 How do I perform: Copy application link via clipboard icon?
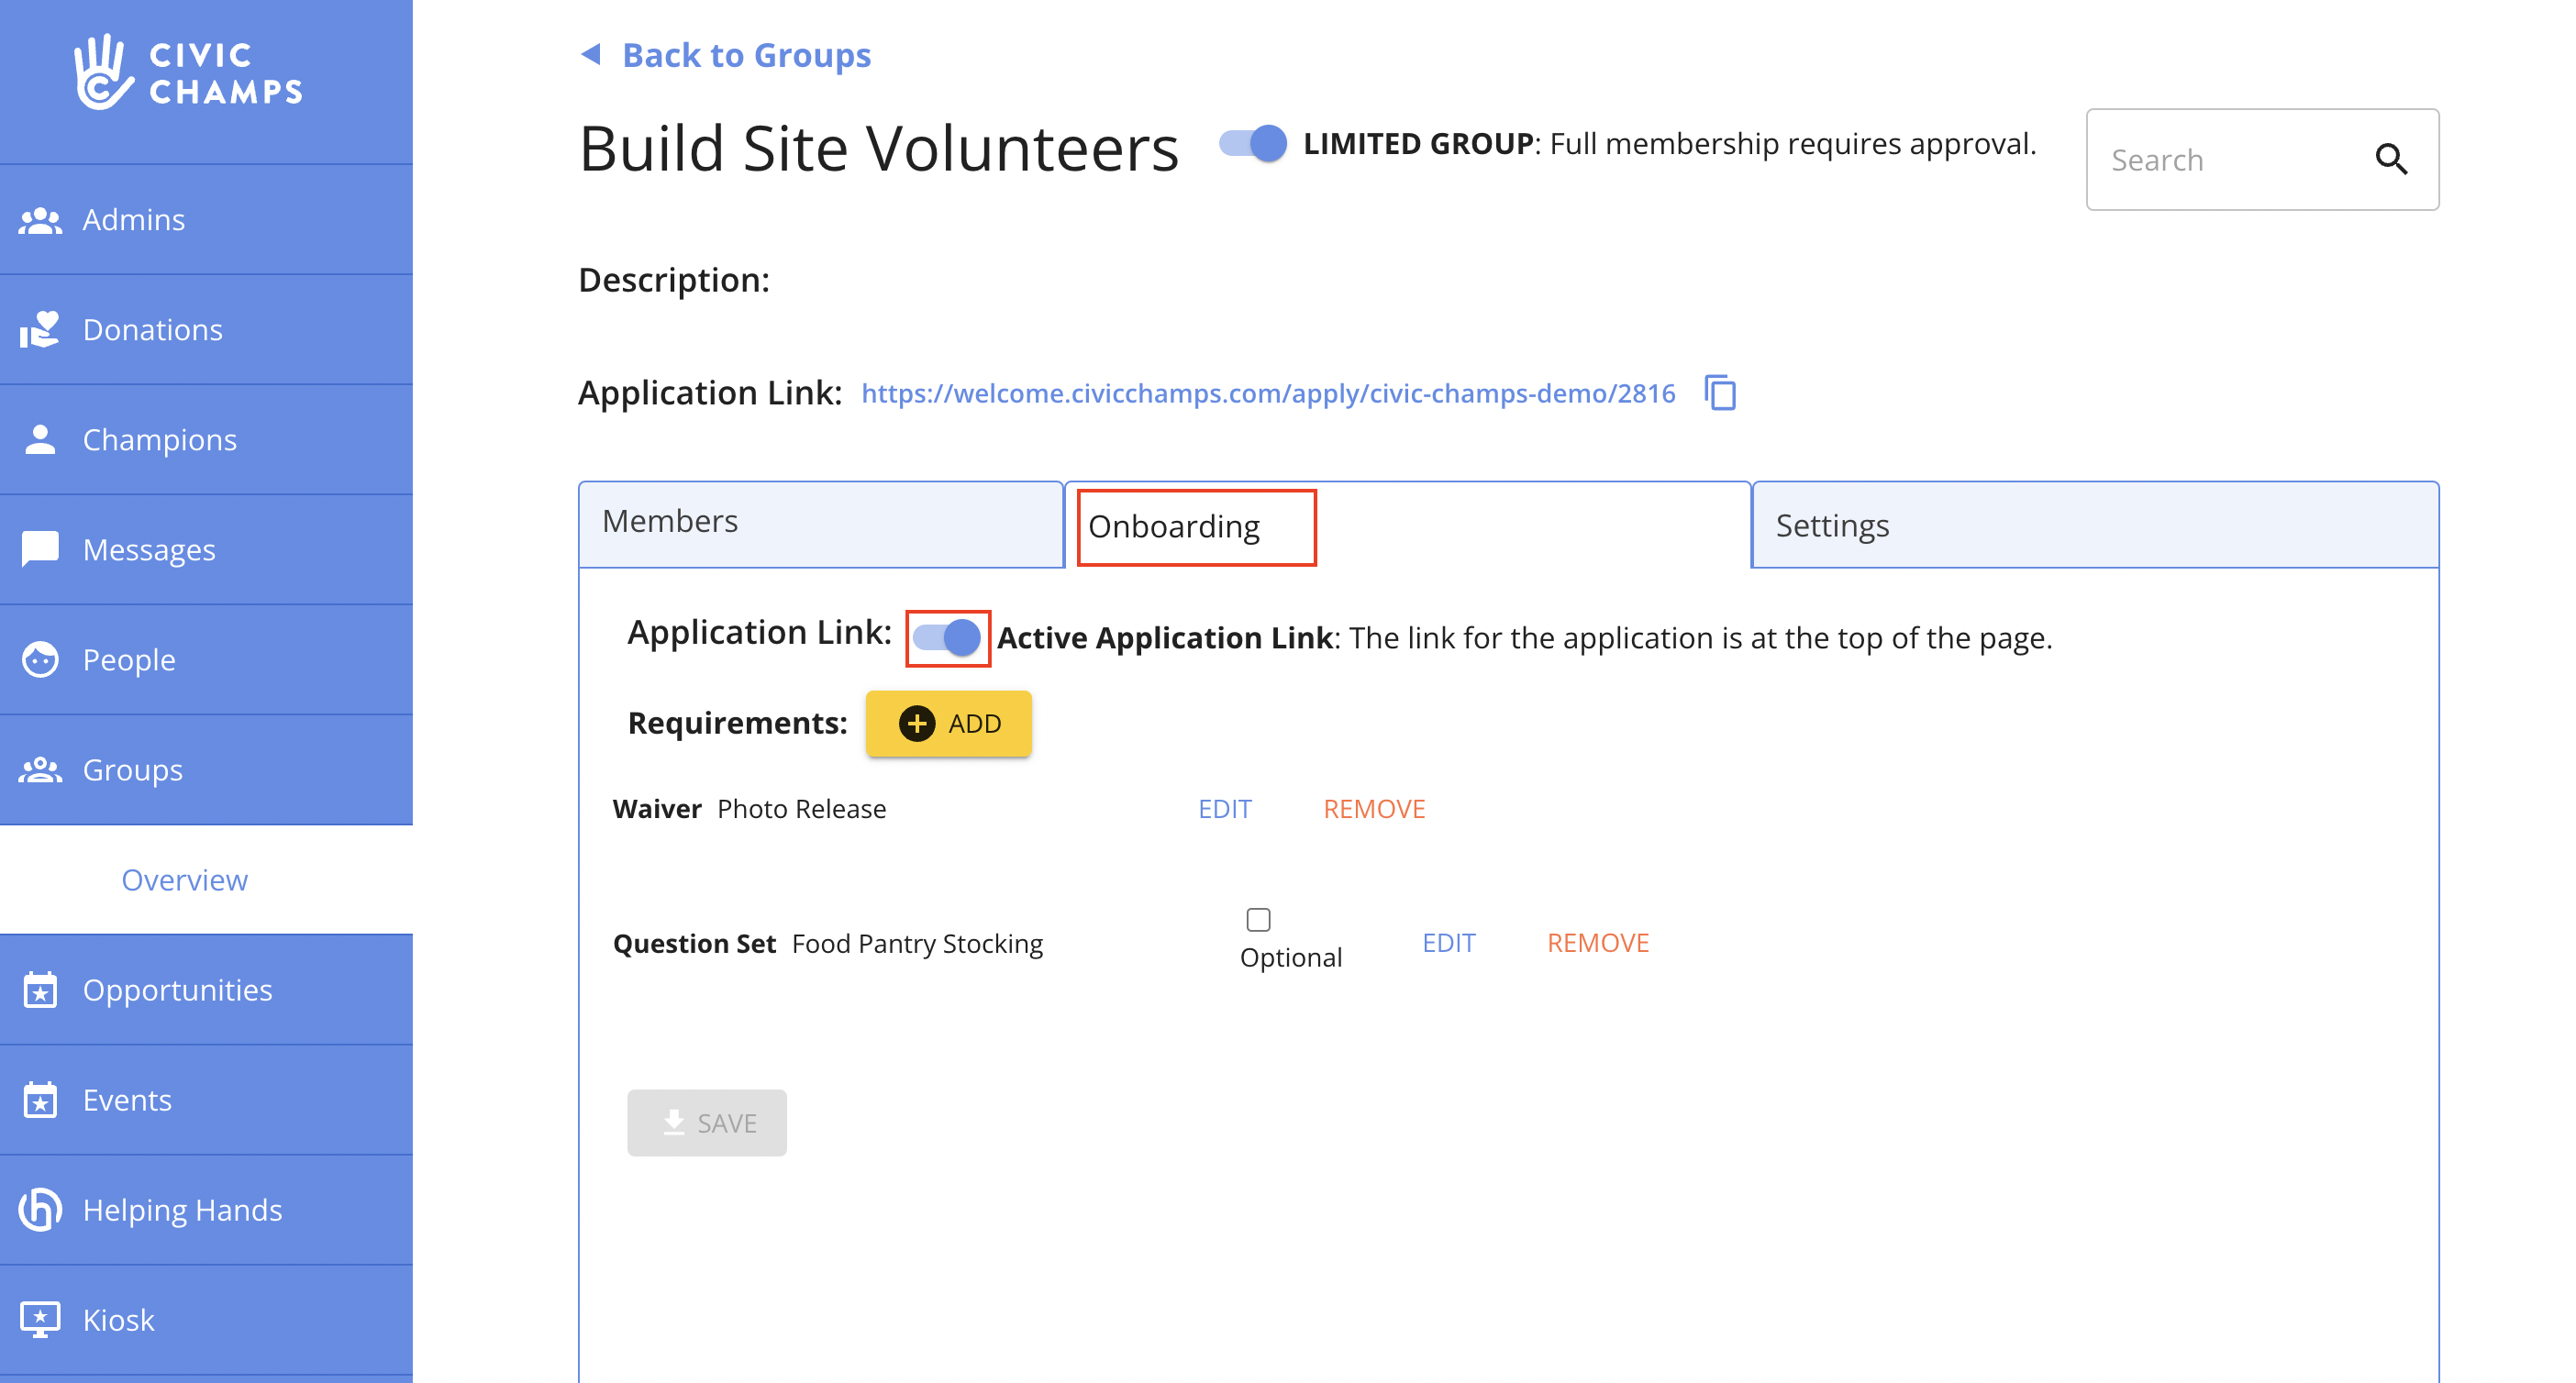(1720, 393)
